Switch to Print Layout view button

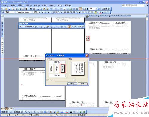point(7,109)
